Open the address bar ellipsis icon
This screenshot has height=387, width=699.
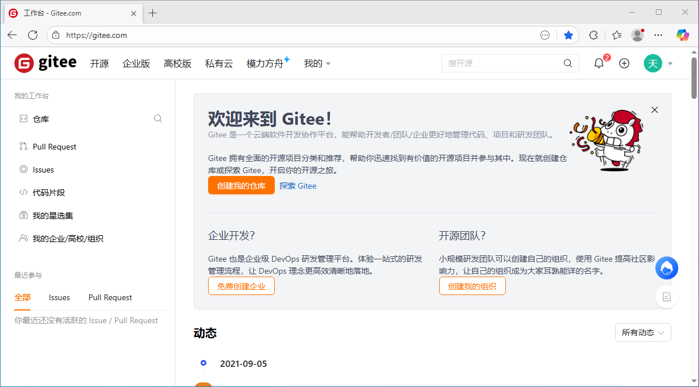coord(545,35)
